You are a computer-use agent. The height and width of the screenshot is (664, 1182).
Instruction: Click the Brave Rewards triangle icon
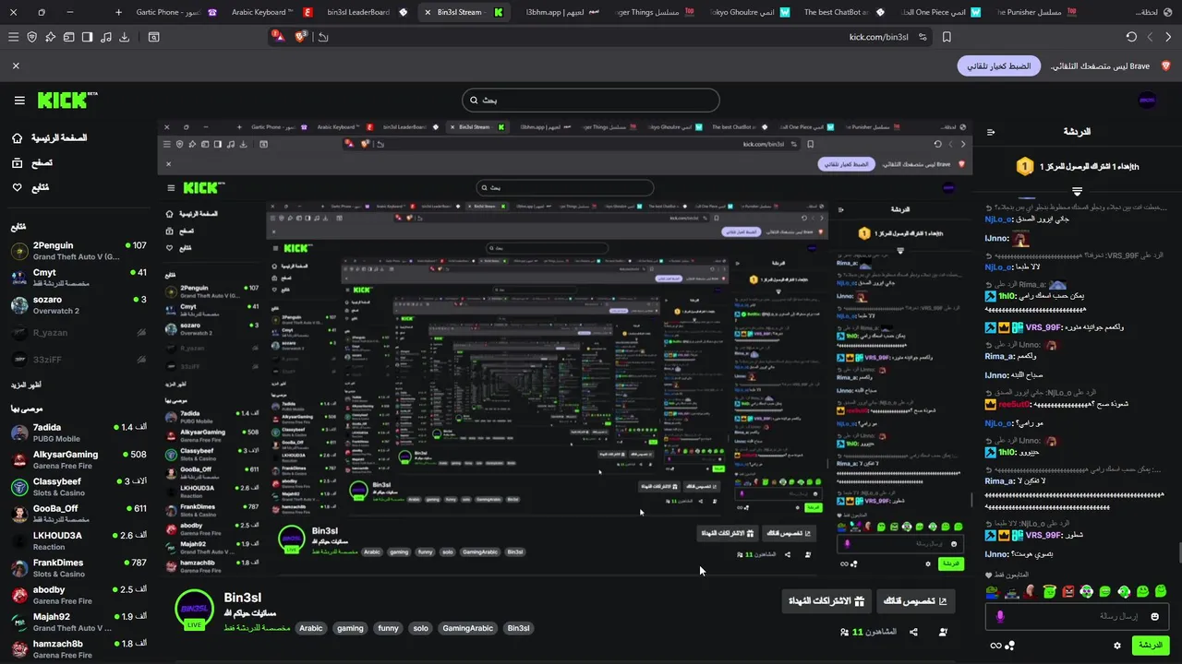point(279,37)
